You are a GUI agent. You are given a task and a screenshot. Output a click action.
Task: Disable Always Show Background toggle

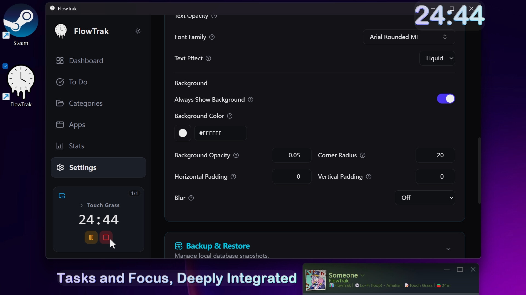pyautogui.click(x=446, y=99)
